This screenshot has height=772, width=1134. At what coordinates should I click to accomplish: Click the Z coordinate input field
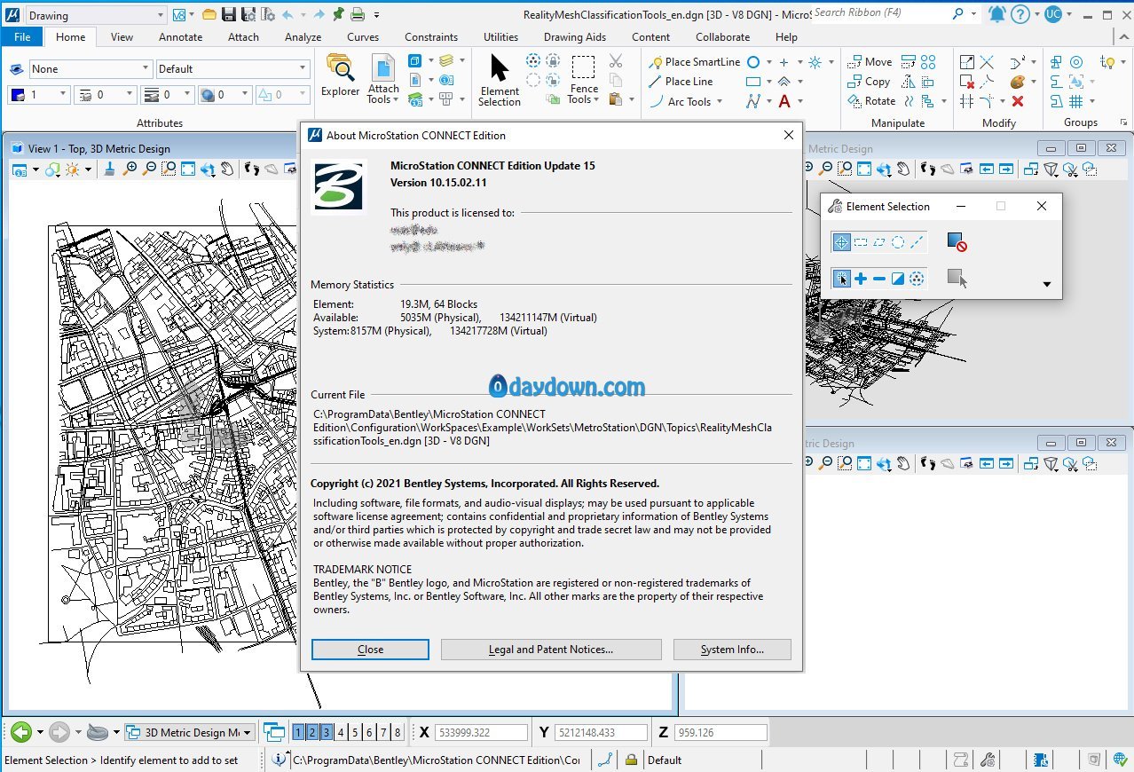coord(720,733)
